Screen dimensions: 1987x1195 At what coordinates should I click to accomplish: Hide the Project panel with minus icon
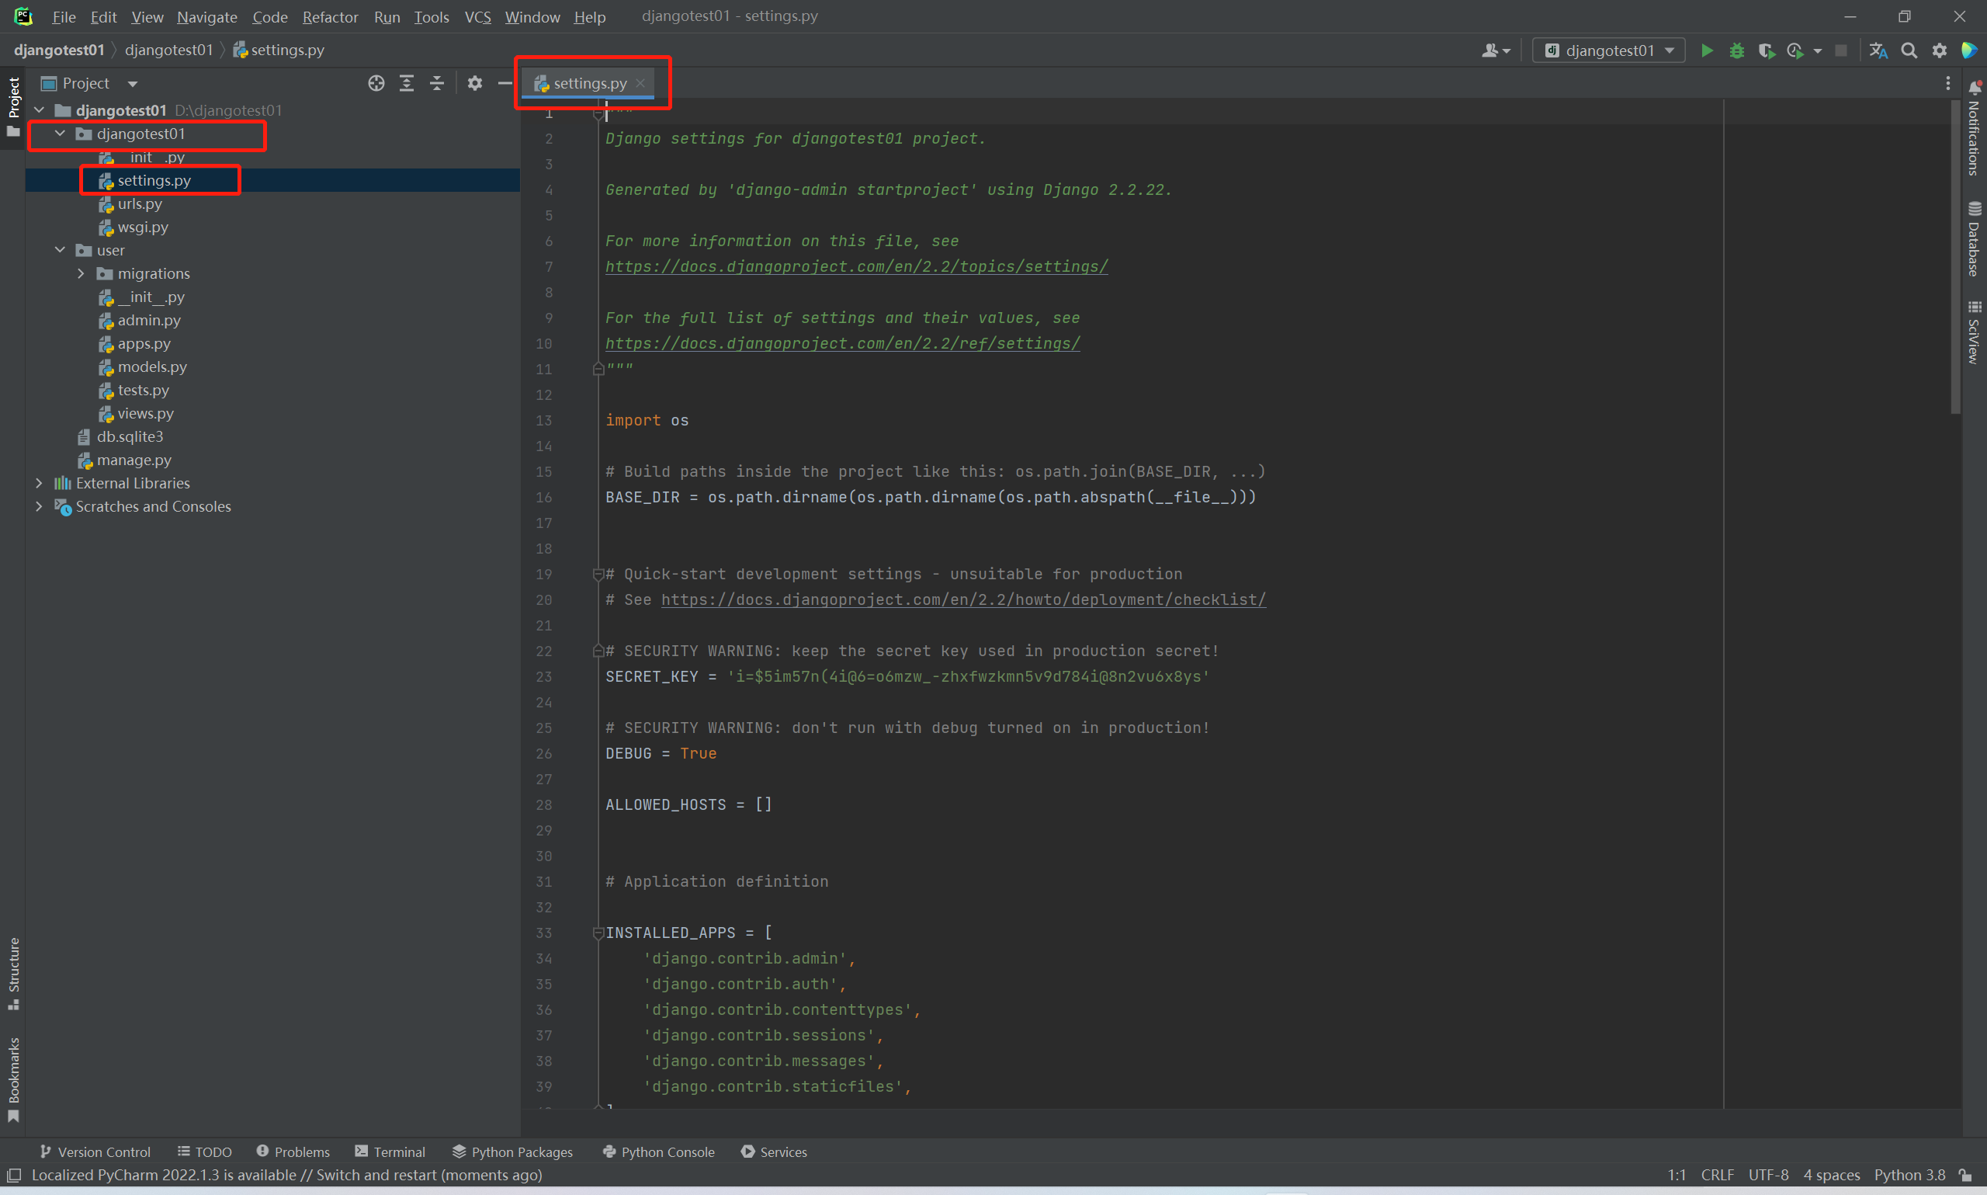[x=505, y=83]
